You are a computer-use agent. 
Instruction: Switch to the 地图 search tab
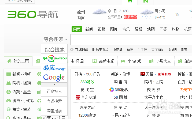click(x=151, y=29)
